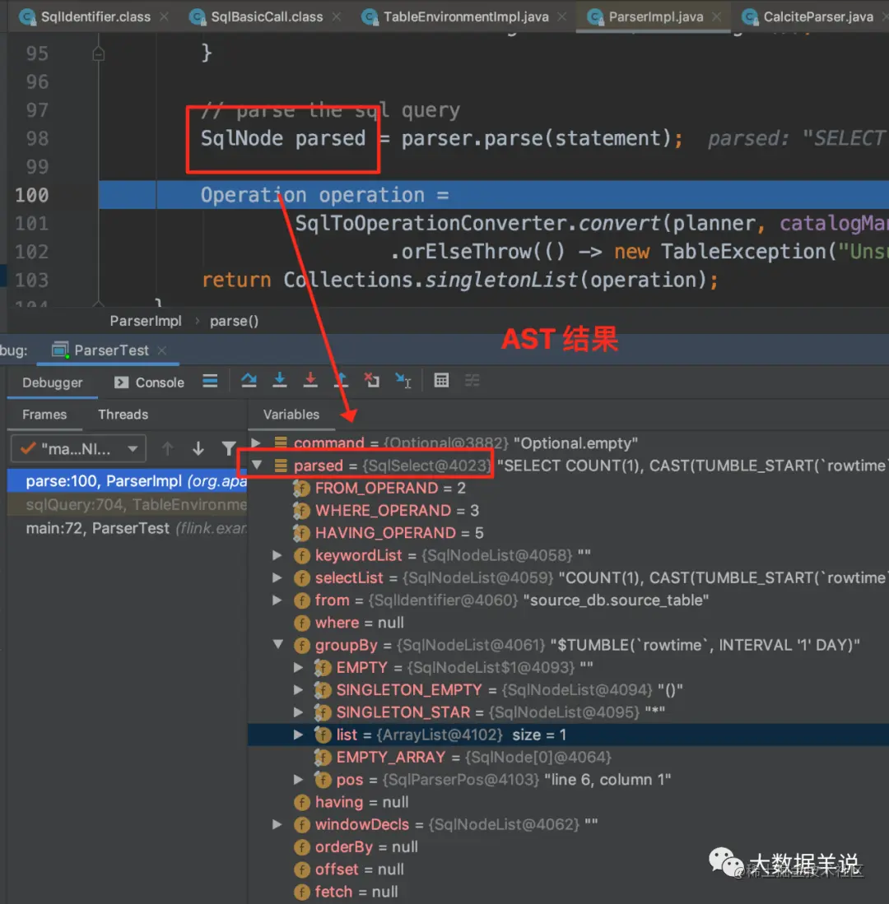Select the WHERE_OPERAND = 3 row

tap(568, 510)
